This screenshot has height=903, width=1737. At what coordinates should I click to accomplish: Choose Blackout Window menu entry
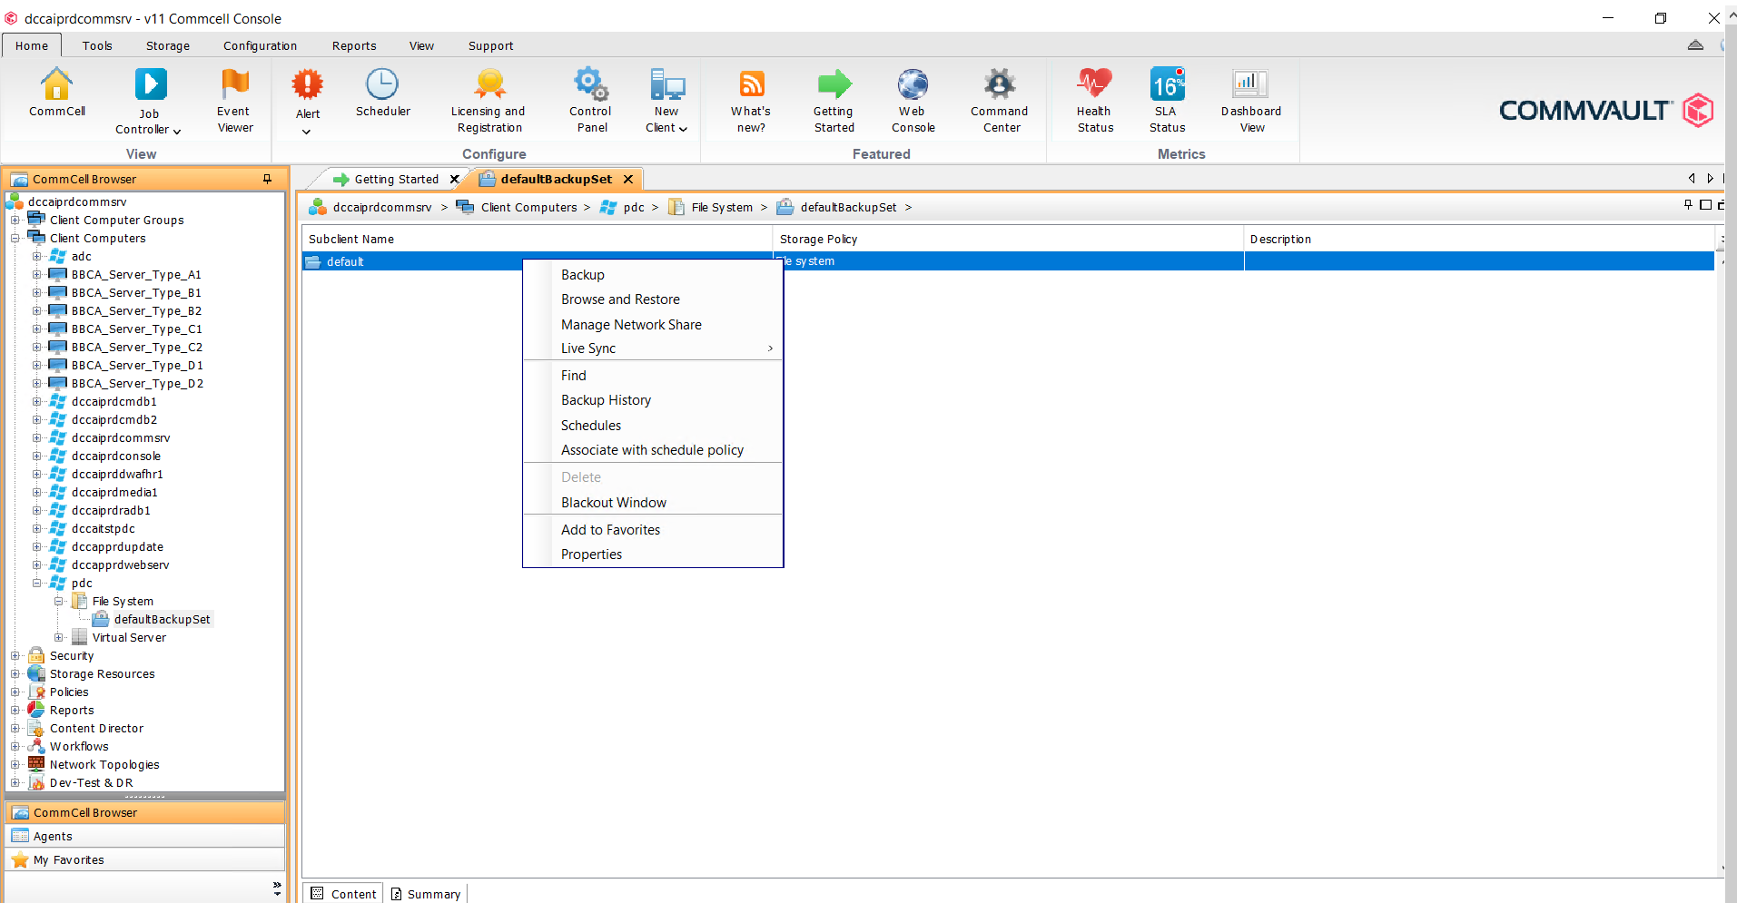653,503
